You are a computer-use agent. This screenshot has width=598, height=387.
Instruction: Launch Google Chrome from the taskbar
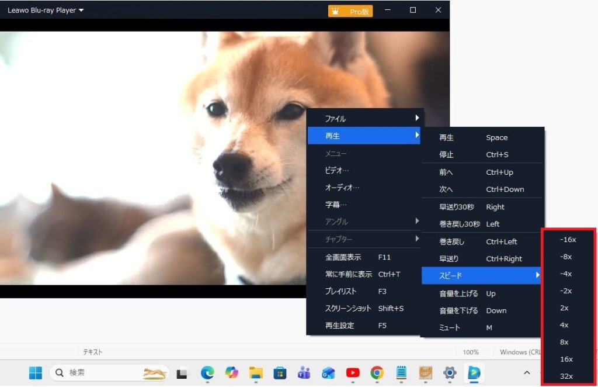[x=377, y=372]
